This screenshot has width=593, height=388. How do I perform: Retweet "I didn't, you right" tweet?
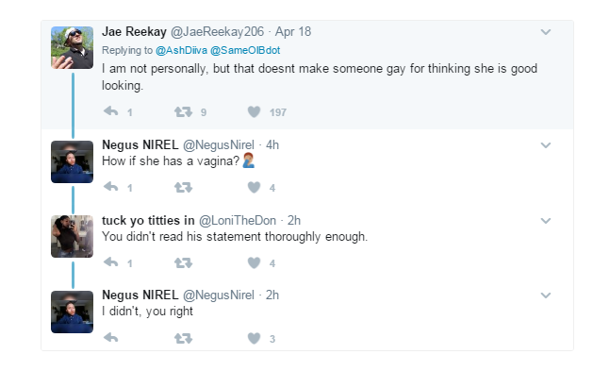(184, 338)
